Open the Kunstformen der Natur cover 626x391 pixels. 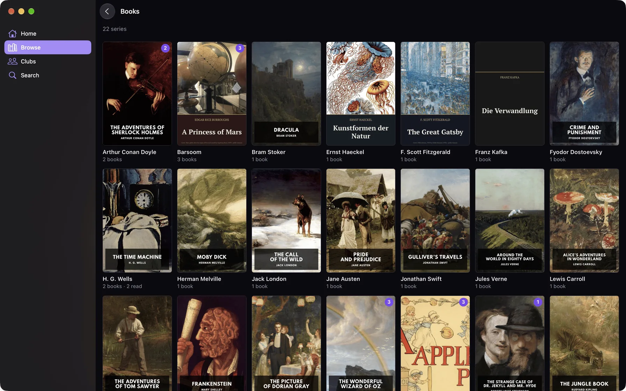coord(361,94)
